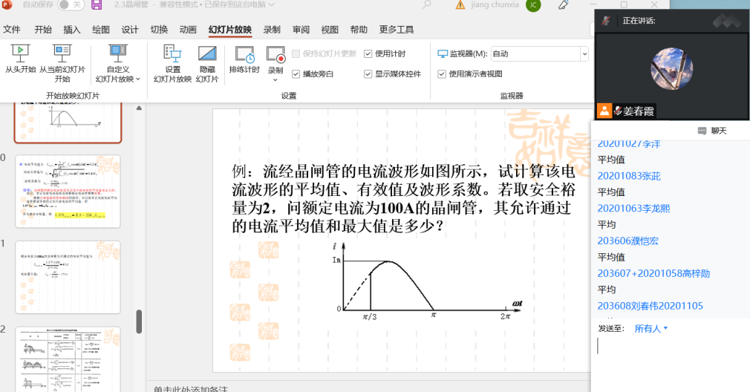This screenshot has height=392, width=750.
Task: Open the 审阅 ribbon tab
Action: tap(301, 30)
